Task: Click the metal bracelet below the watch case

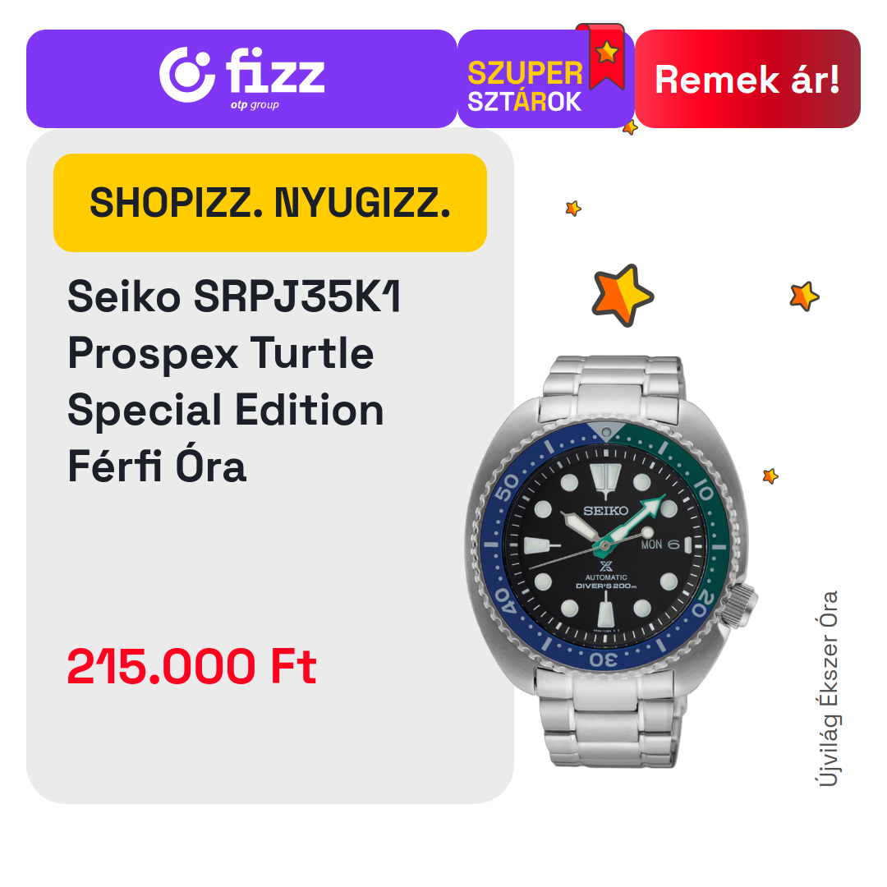Action: pyautogui.click(x=609, y=719)
